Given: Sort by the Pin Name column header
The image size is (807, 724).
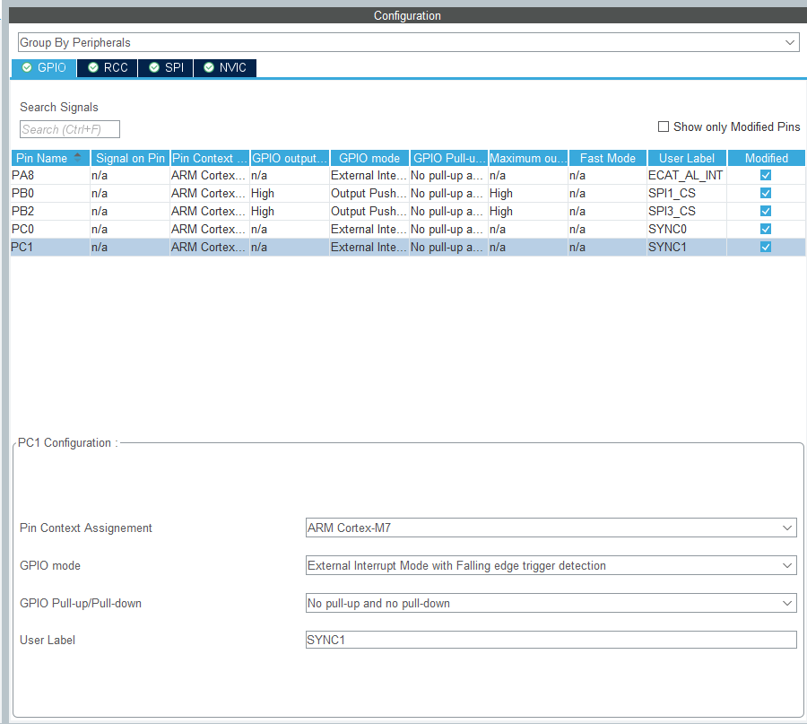Looking at the screenshot, I should (50, 158).
